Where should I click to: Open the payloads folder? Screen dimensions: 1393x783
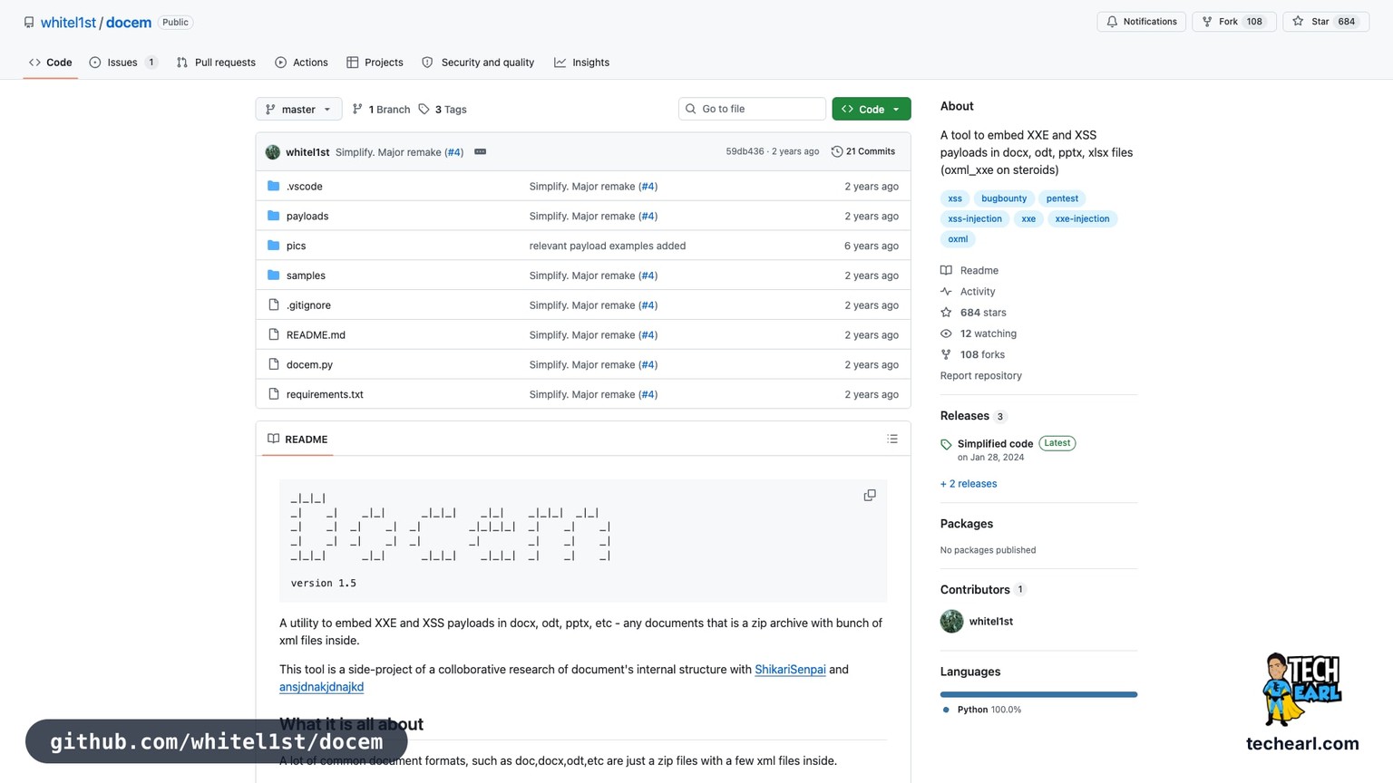307,217
